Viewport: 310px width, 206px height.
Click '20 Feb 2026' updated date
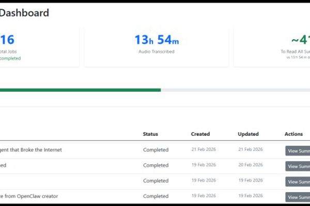[x=251, y=165]
